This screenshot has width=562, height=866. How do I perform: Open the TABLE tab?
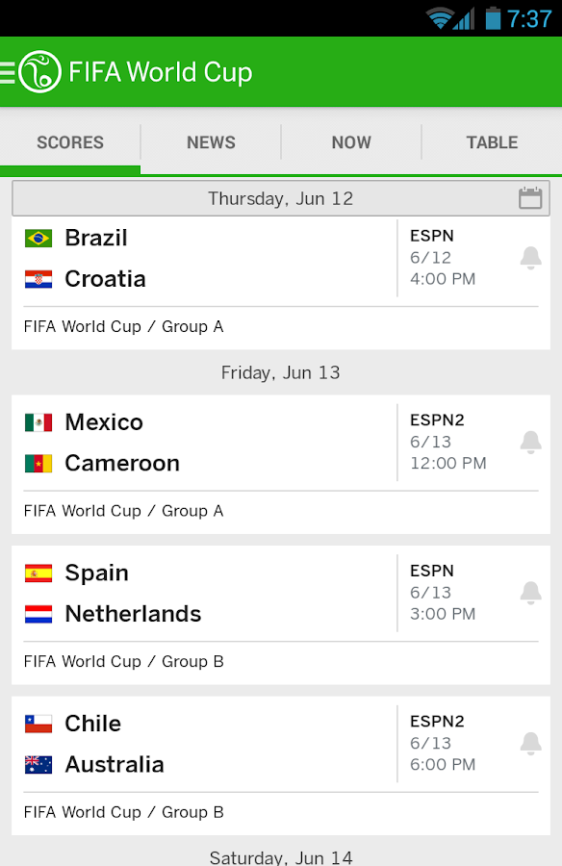[x=492, y=142]
